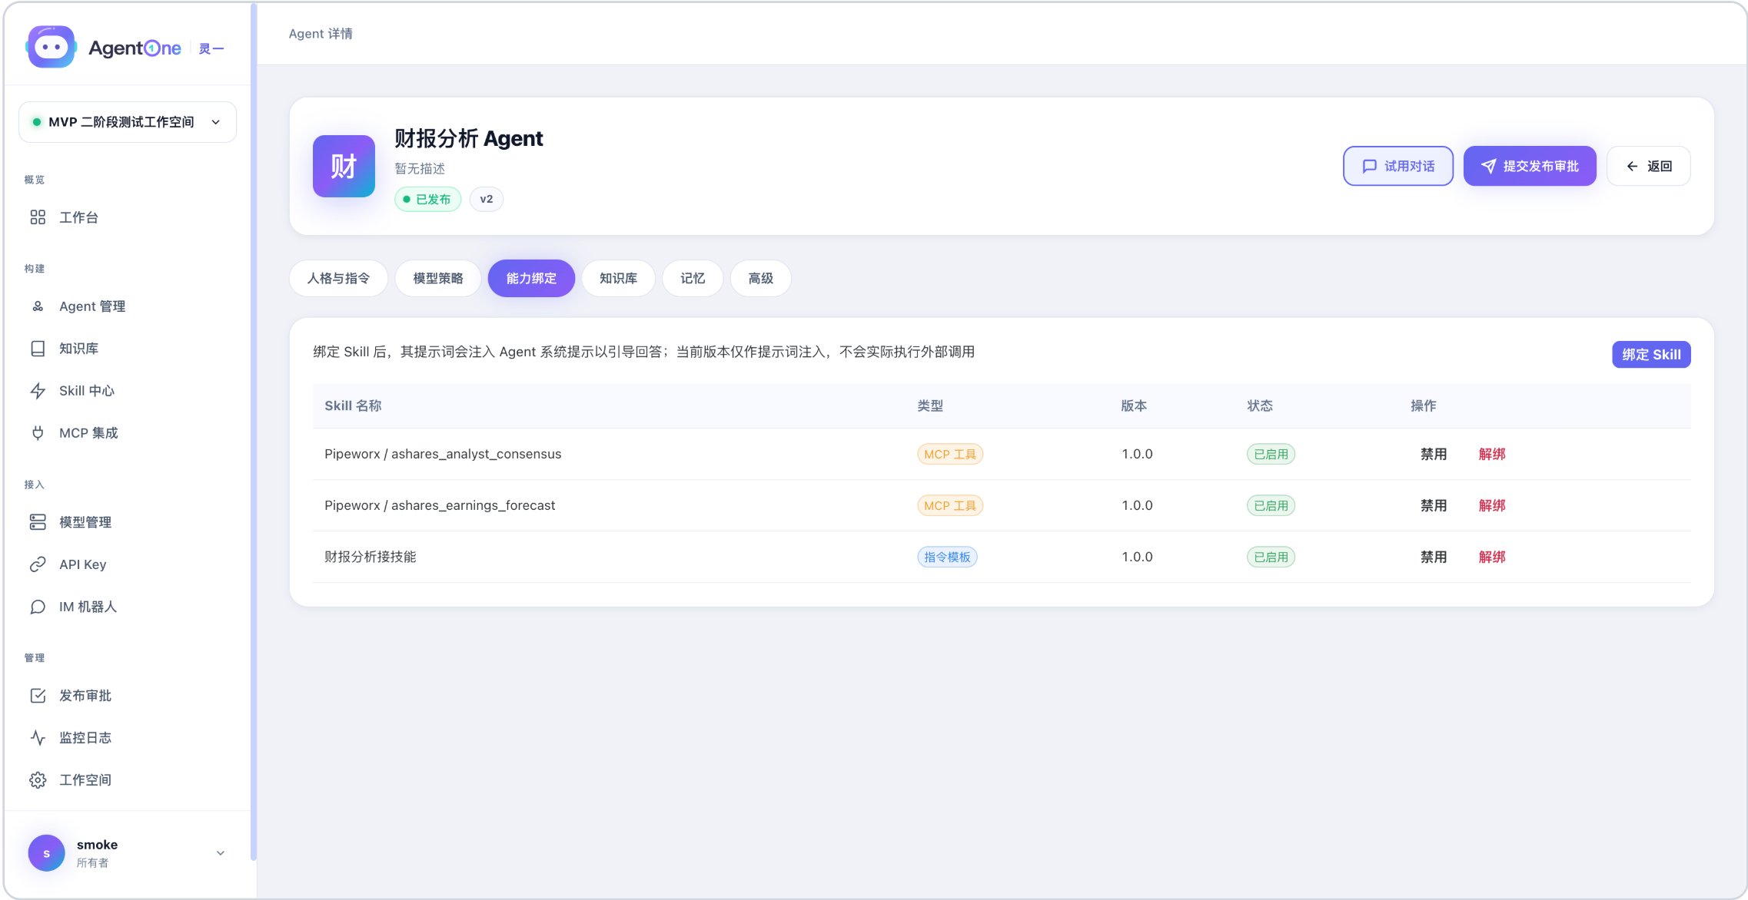
Task: Select the Skill 中心 lightning icon
Action: pos(38,391)
